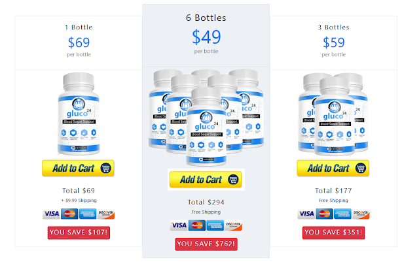Click the cart icon in the 6 Bottles button
419x262 pixels.
point(233,180)
